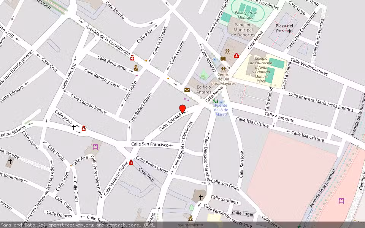The image size is (365, 228).
Task: Select the Calle Maestra María Jesús Jiménez label
Action: pos(321,102)
